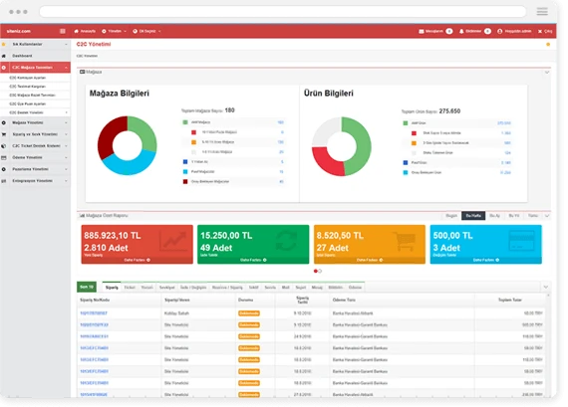The image size is (568, 407).
Task: Click the bell notifications icon in header
Action: click(x=461, y=32)
